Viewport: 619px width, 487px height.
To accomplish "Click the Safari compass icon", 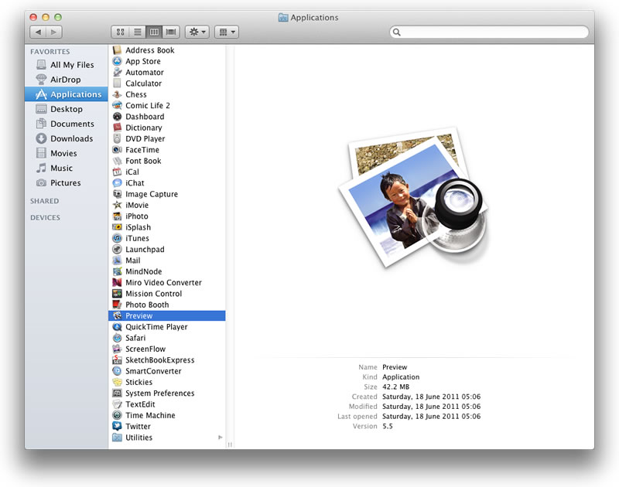I will 118,338.
